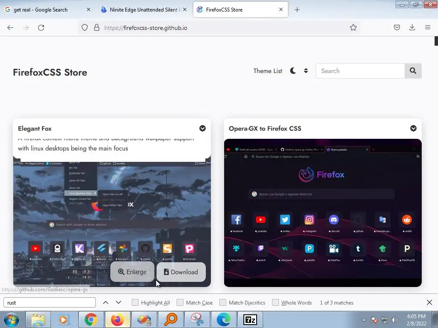Open Action Center flag icon
Screen dimensions: 438x328
(374, 320)
